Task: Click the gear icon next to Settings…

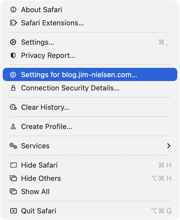Action: point(13,42)
